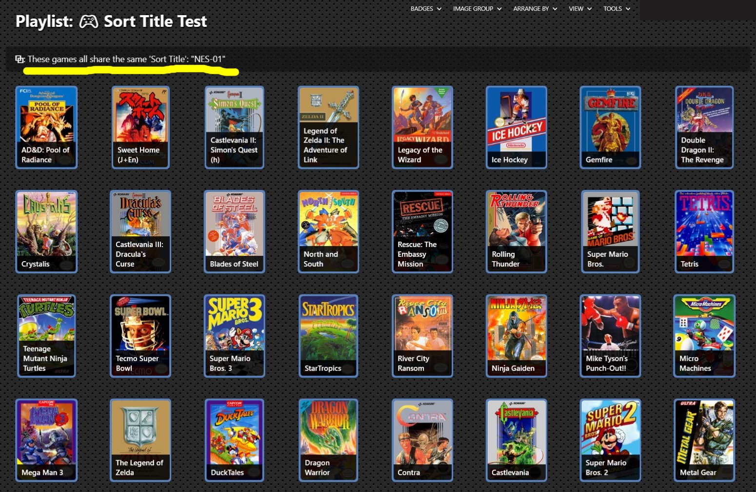Choose the Metal Gear game tile
Image resolution: width=756 pixels, height=492 pixels.
(x=704, y=440)
